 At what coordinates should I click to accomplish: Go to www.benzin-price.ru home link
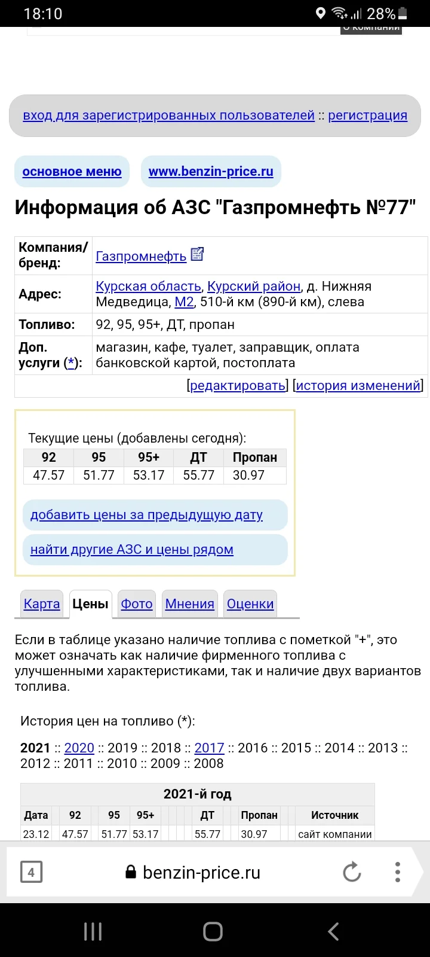pos(211,172)
